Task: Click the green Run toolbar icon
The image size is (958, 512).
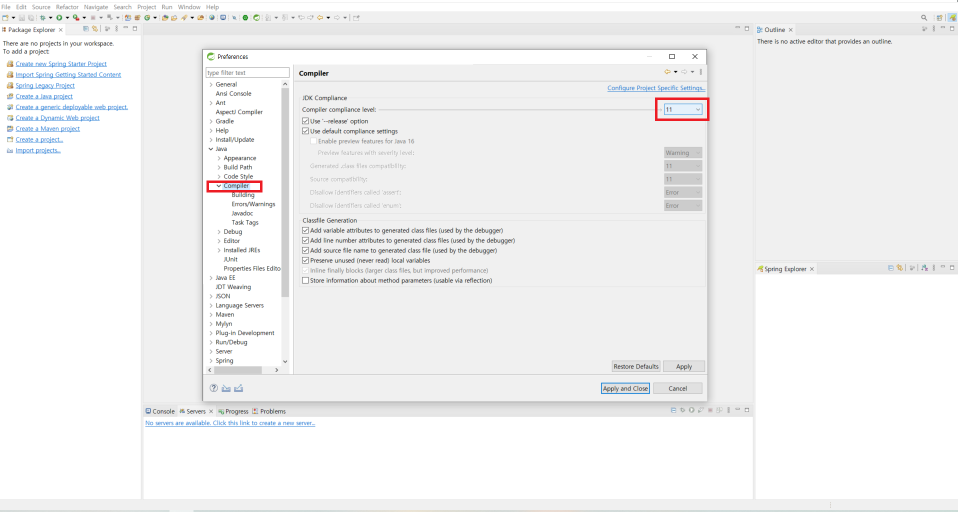Action: coord(59,17)
